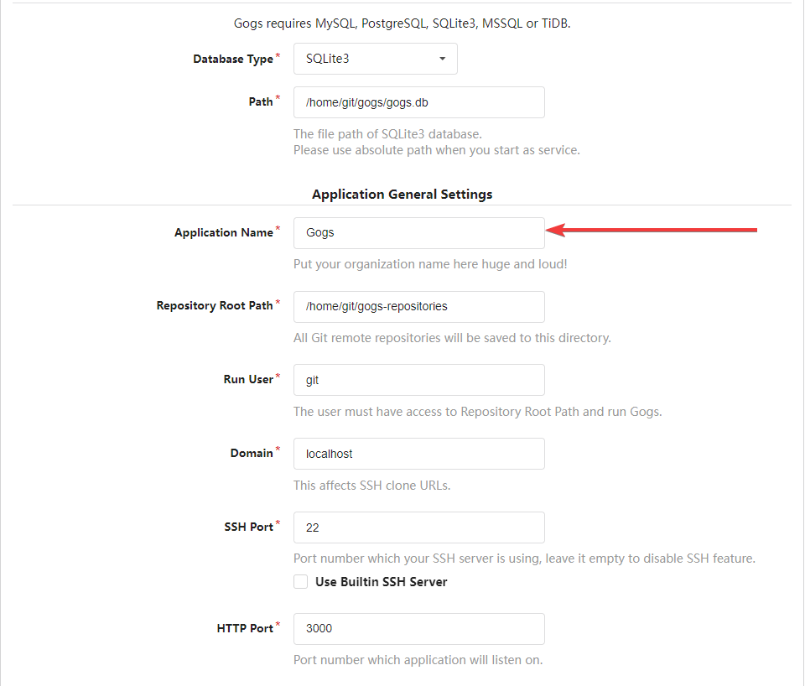Click the Database Type dropdown arrow
This screenshot has height=686, width=805.
coord(442,59)
